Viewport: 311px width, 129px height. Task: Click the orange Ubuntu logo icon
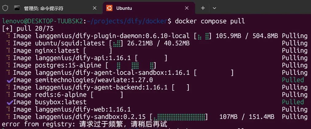(x=109, y=8)
